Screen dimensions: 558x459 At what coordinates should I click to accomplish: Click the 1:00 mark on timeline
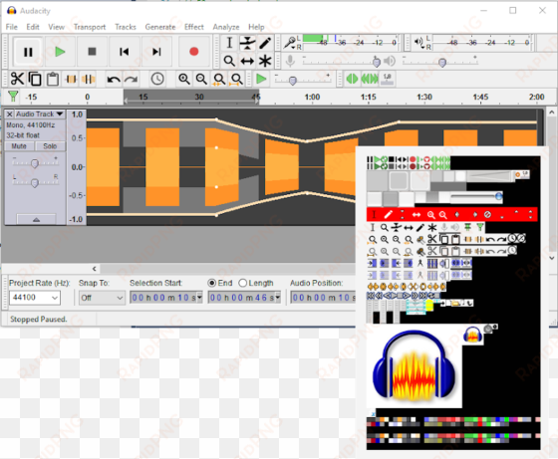pos(312,97)
